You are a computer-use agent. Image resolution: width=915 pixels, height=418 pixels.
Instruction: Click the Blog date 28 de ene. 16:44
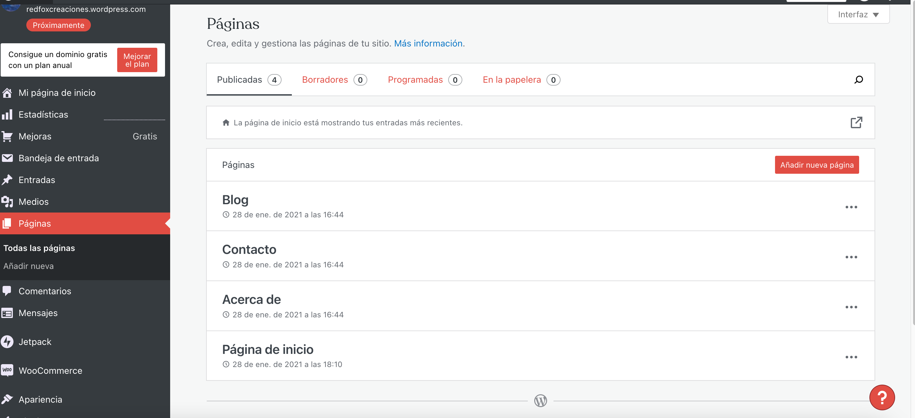pos(288,215)
